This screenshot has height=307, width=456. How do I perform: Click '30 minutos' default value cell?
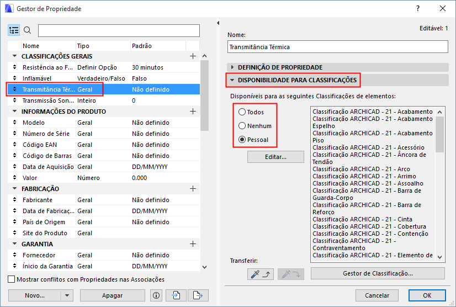[x=147, y=67]
